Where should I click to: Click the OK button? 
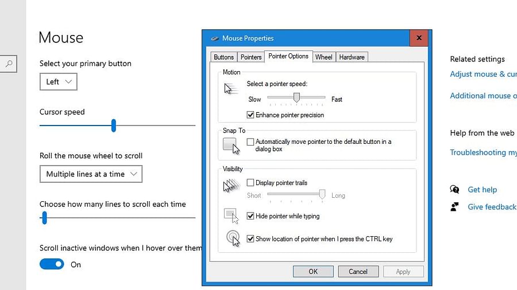click(x=313, y=272)
